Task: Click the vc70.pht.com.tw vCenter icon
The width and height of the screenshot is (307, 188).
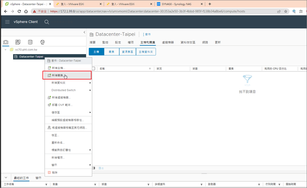Action: [x=11, y=50]
